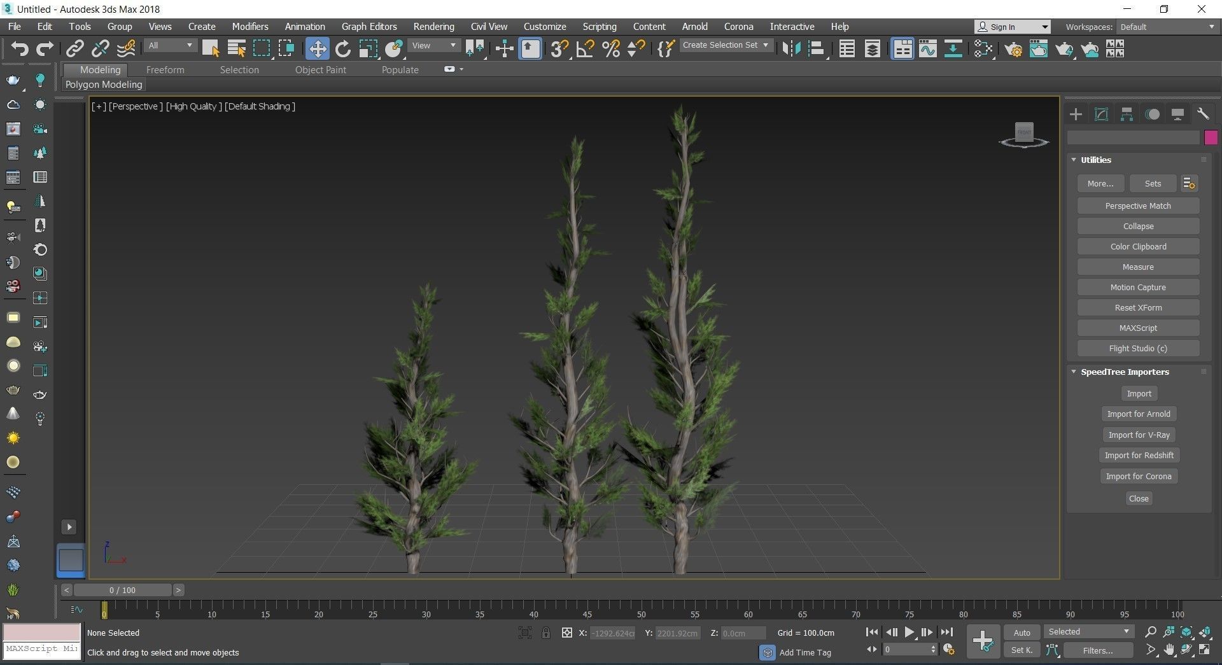Open the Render Setup teapot icon
The width and height of the screenshot is (1222, 665).
(x=1013, y=48)
